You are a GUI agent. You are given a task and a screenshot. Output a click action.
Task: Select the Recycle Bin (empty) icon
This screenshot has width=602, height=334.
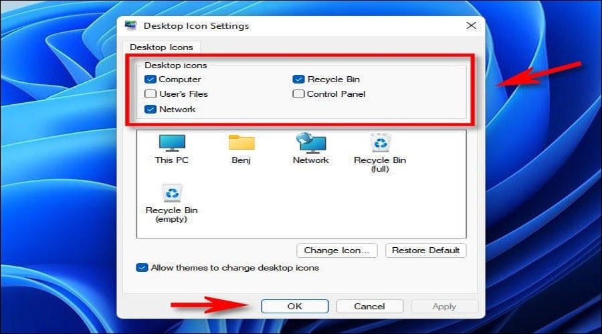pyautogui.click(x=172, y=193)
